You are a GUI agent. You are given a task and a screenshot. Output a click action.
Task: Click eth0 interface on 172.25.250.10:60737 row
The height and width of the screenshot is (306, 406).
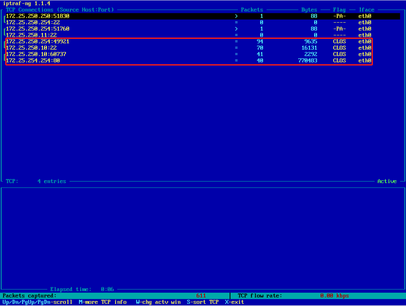[x=365, y=54]
